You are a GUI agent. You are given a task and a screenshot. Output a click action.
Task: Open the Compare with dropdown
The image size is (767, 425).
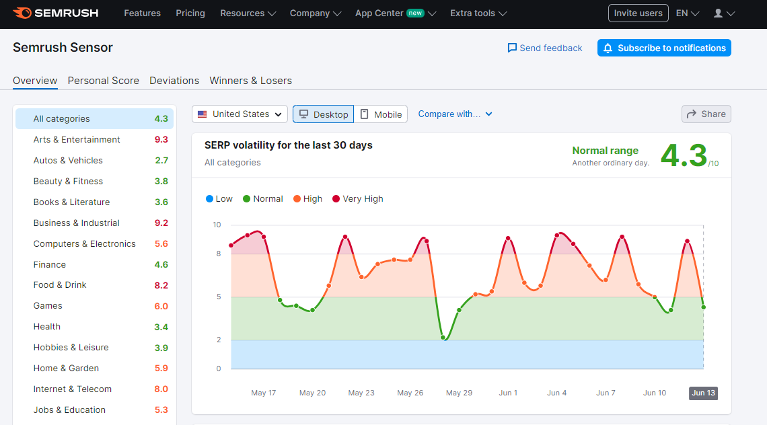(455, 114)
